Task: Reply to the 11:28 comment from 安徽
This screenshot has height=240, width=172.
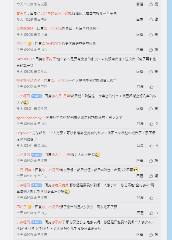Action: coord(139,4)
